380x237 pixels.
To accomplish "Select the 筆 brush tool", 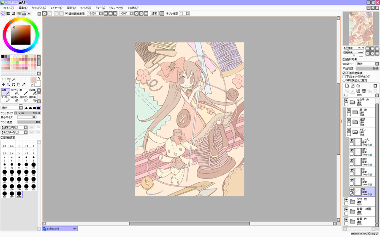I will point(24,92).
